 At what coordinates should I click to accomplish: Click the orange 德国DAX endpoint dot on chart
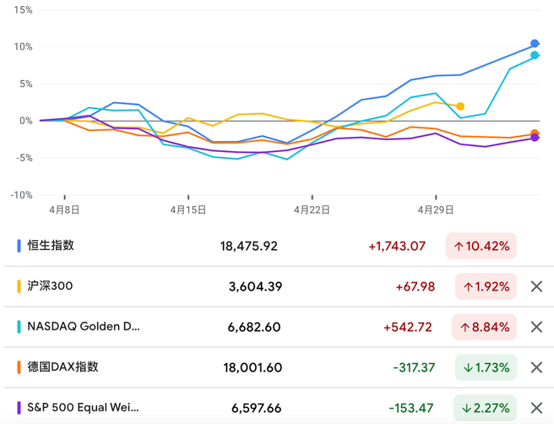coord(535,133)
